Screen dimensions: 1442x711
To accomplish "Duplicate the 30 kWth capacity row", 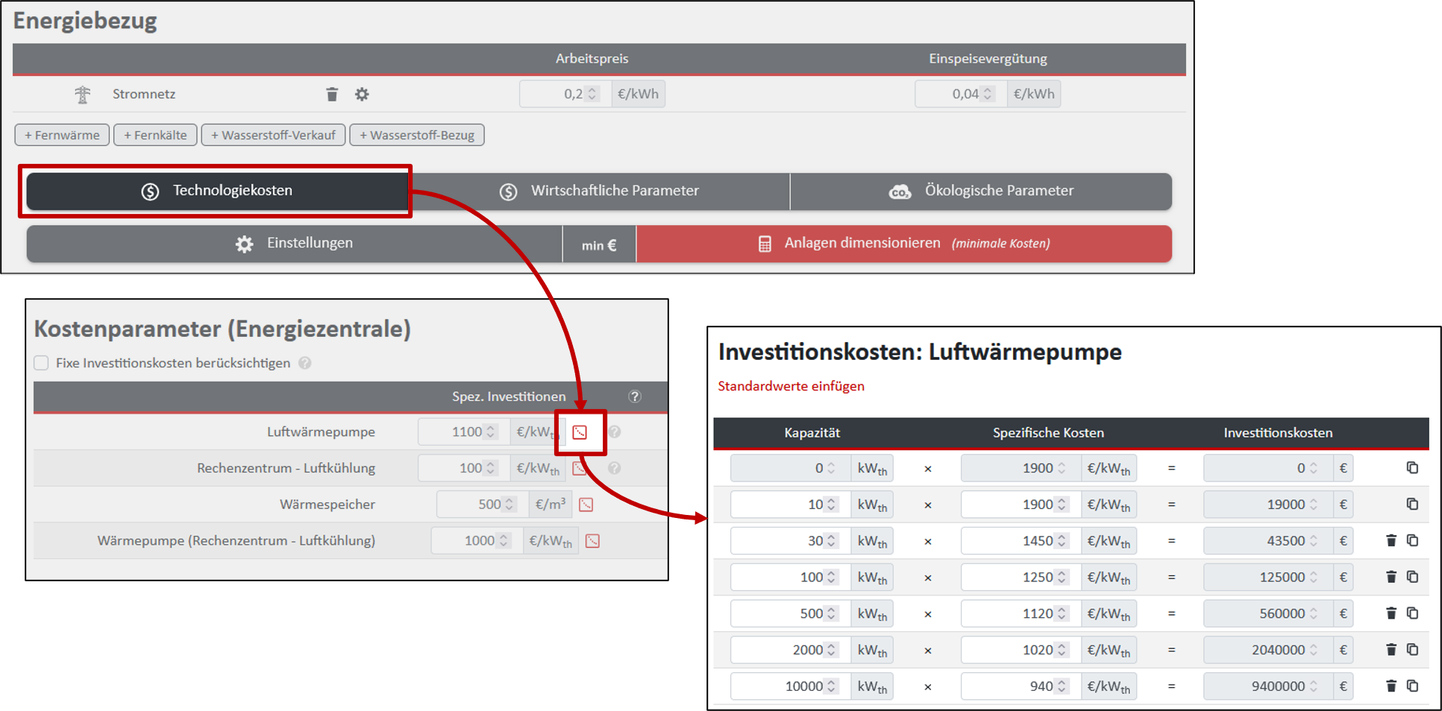I will [1412, 540].
